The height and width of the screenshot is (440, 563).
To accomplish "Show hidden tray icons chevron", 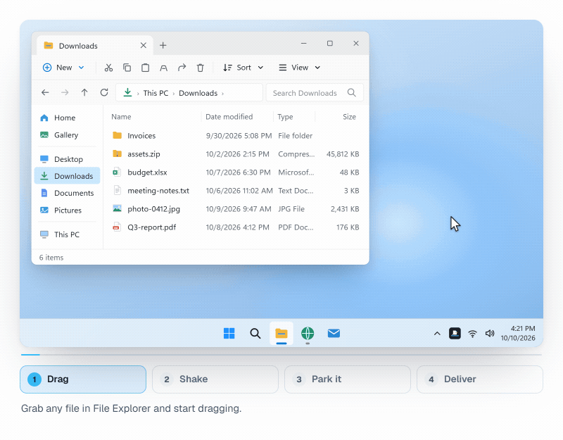I will [x=437, y=334].
